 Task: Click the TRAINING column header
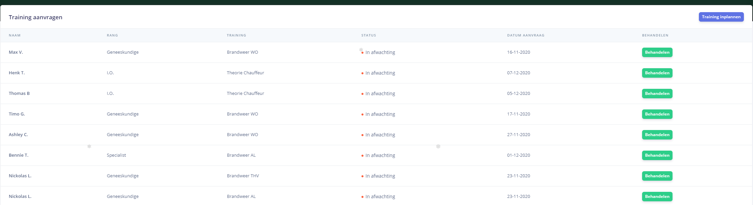pyautogui.click(x=236, y=35)
